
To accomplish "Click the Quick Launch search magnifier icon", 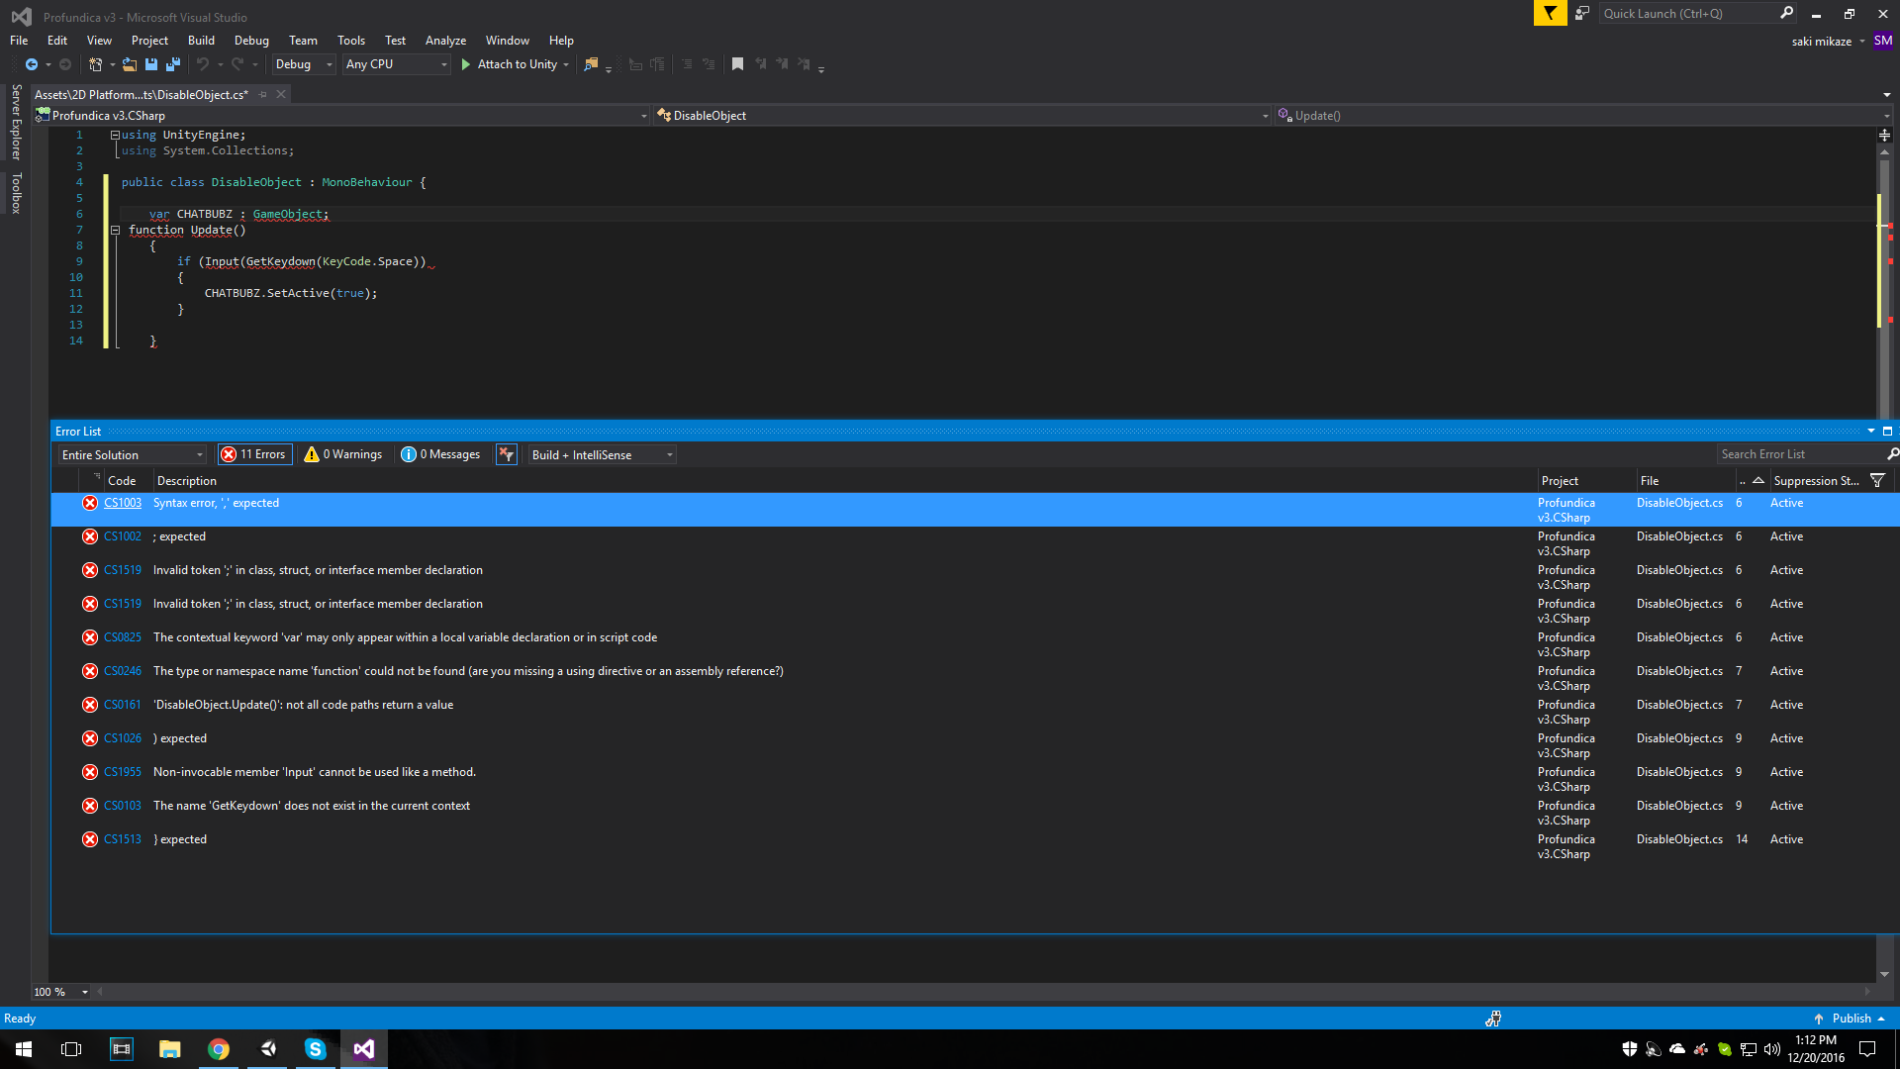I will tap(1786, 13).
